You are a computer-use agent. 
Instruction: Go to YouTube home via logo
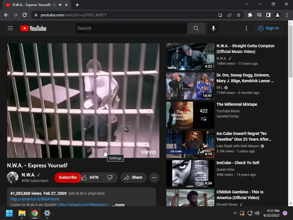pyautogui.click(x=33, y=28)
